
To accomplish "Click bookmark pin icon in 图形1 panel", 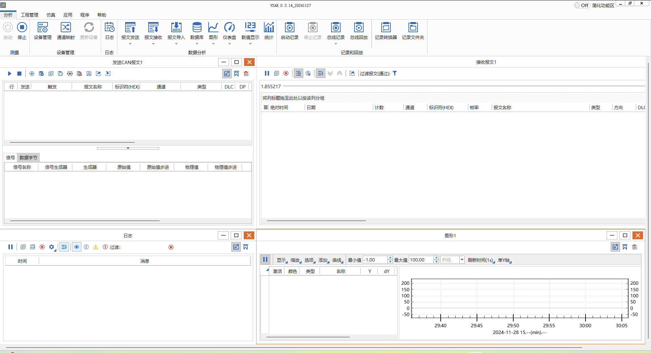I will tap(625, 247).
